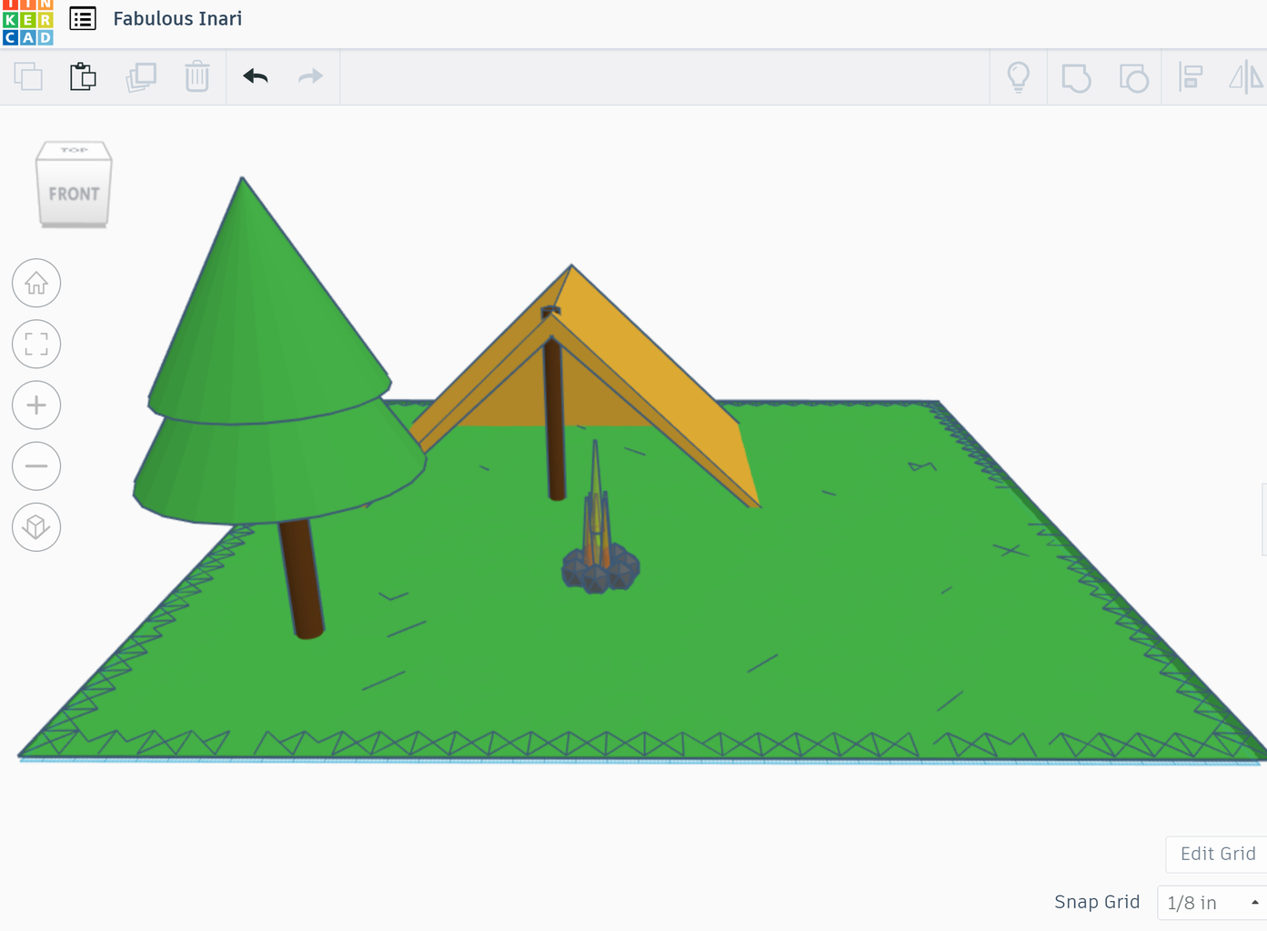Click the Copy icon
The height and width of the screenshot is (931, 1267).
[x=28, y=77]
